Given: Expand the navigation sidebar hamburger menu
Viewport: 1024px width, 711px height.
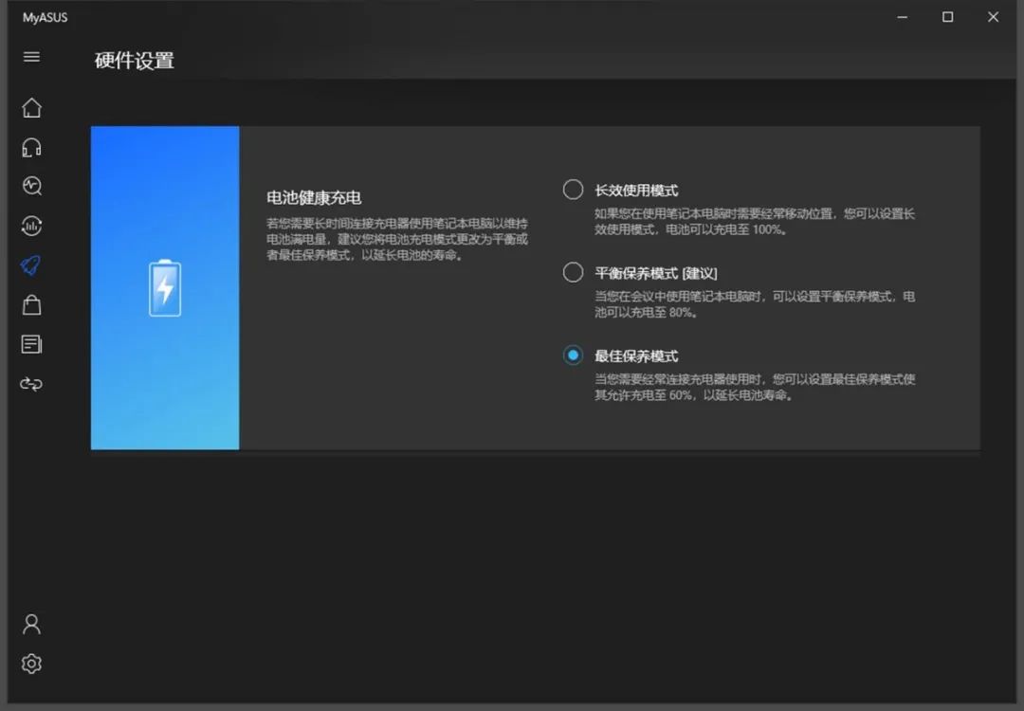Looking at the screenshot, I should (31, 57).
